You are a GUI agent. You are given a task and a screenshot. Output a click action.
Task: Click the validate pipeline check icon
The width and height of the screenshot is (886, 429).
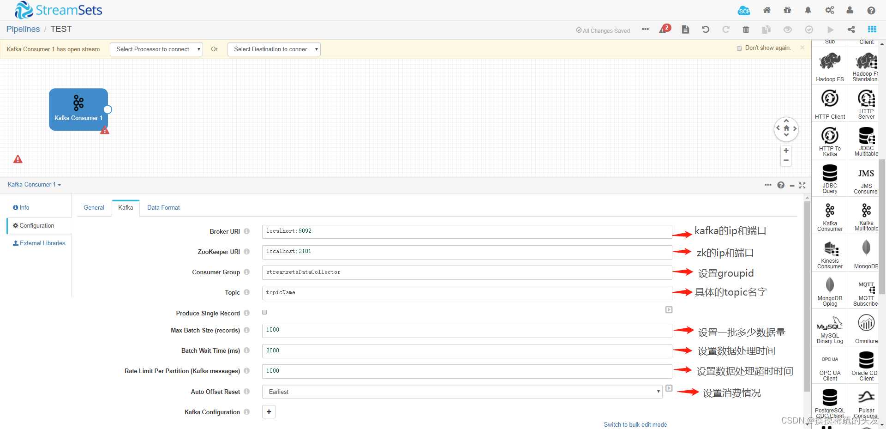point(808,29)
